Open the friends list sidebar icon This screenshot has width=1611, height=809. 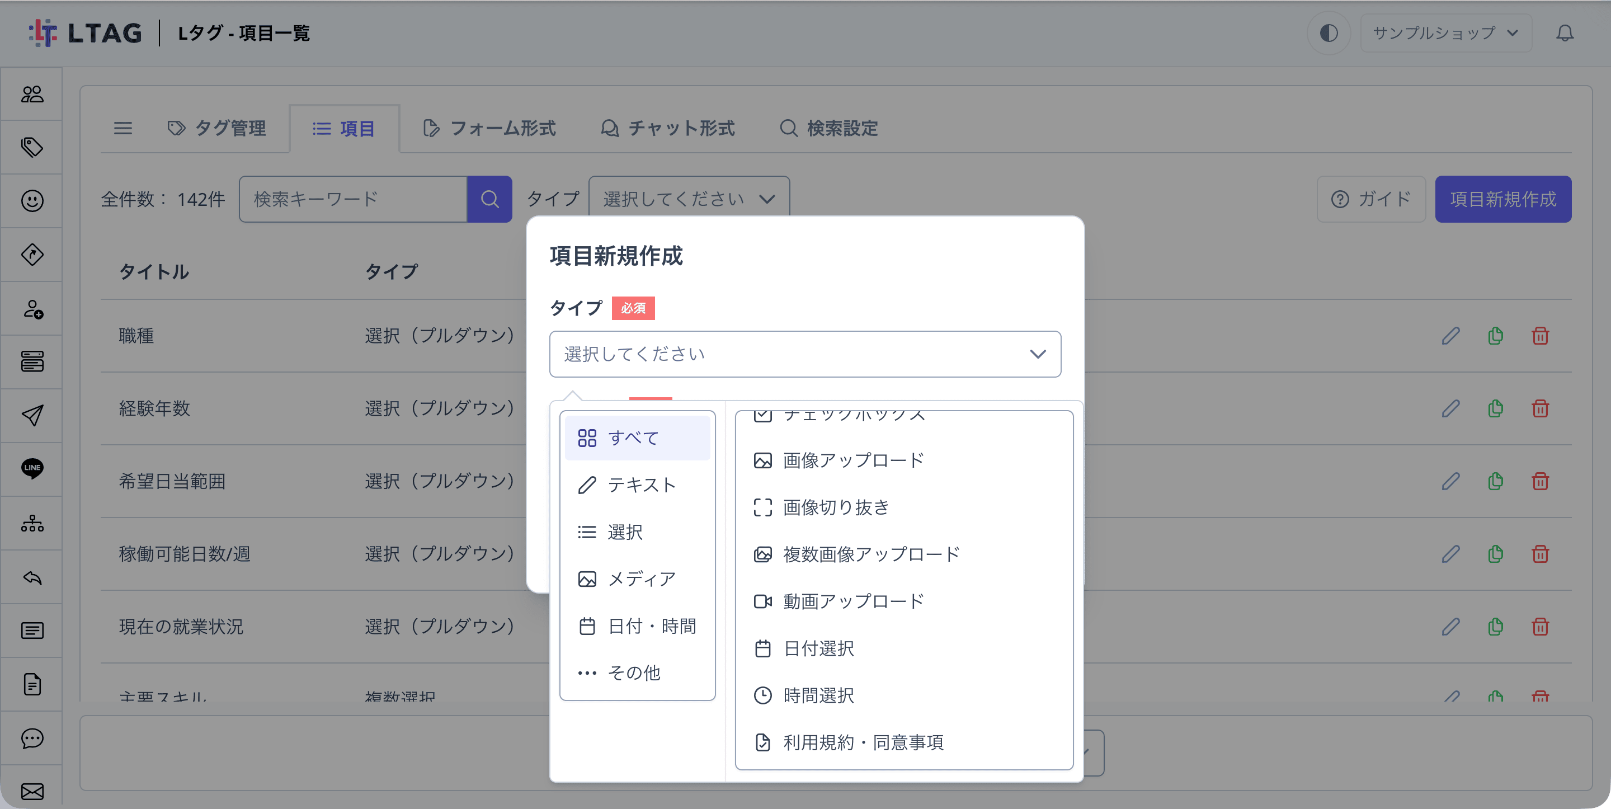(32, 94)
